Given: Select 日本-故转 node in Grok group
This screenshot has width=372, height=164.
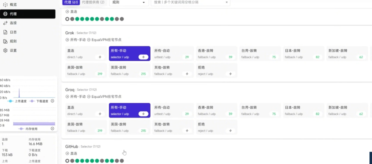Looking at the screenshot, I should coord(304,53).
